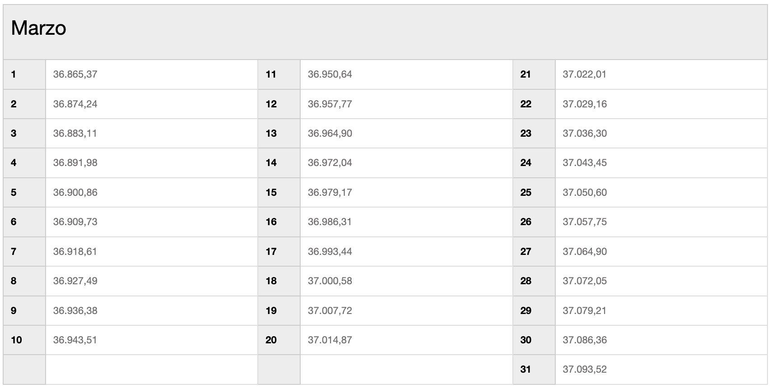The image size is (772, 388).
Task: Select the value 37.036,30
Action: click(585, 133)
